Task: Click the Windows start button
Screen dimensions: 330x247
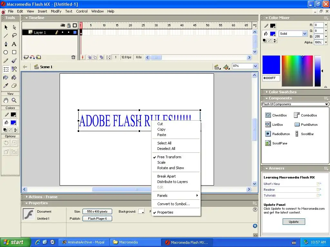Action: click(15, 242)
